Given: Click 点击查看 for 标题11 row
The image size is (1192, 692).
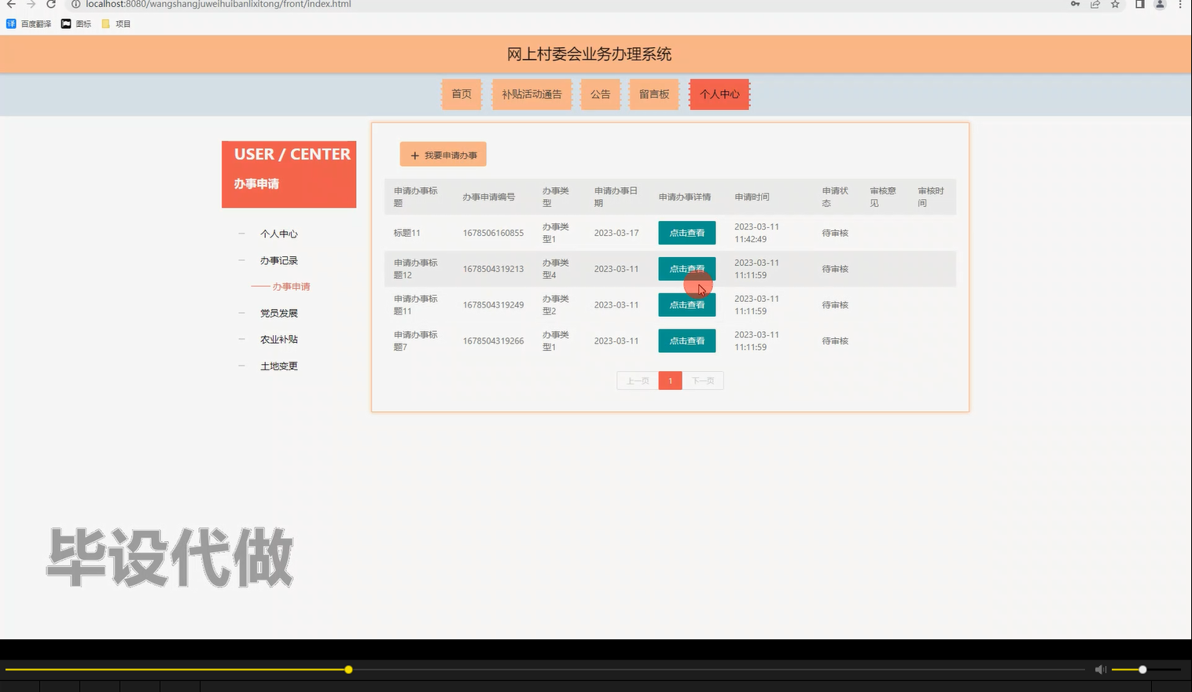Looking at the screenshot, I should point(687,233).
